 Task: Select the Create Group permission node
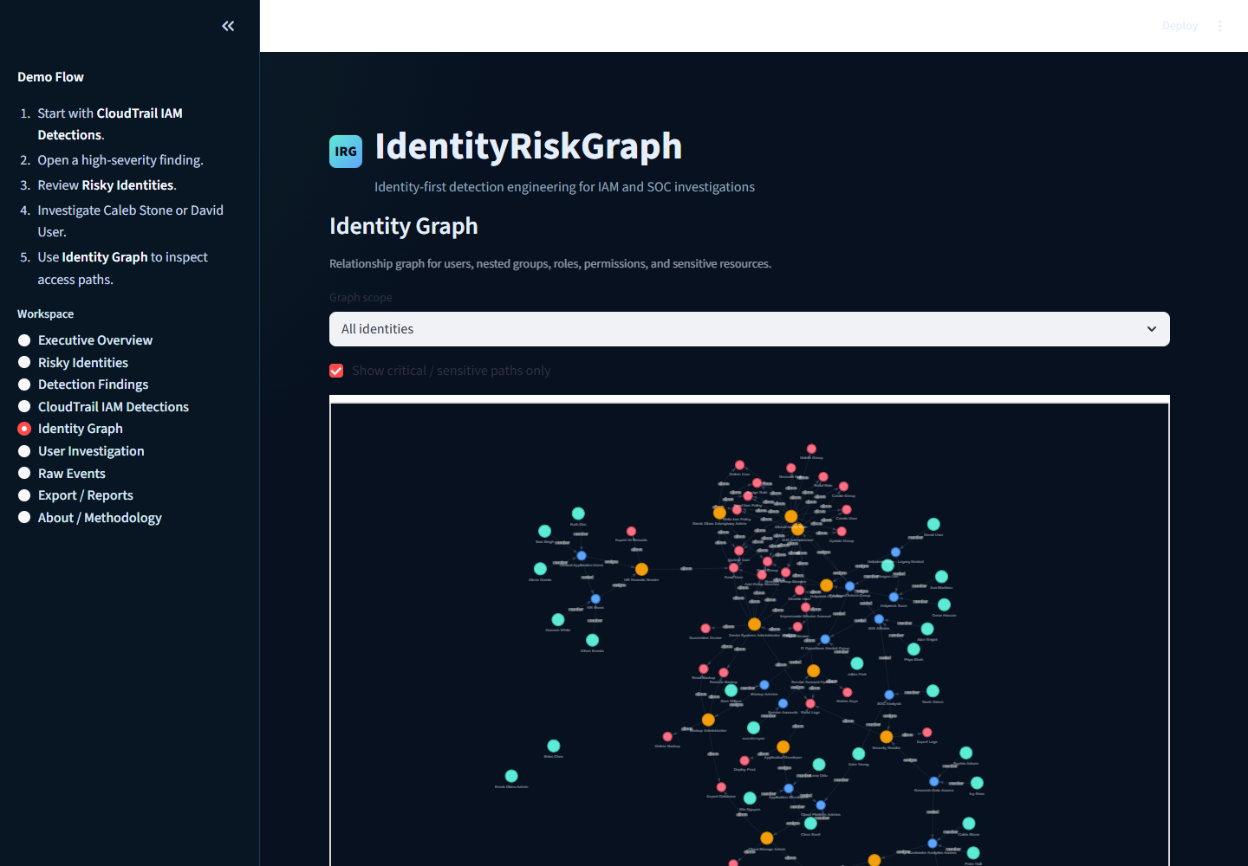[x=843, y=487]
